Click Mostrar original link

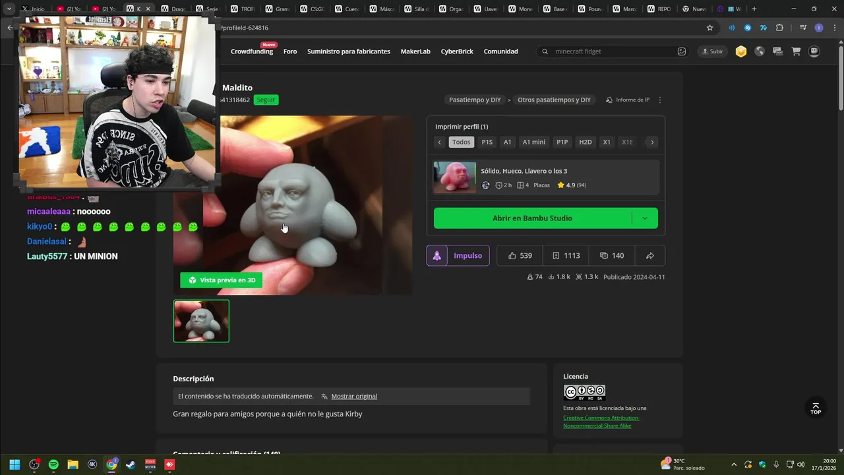point(354,396)
